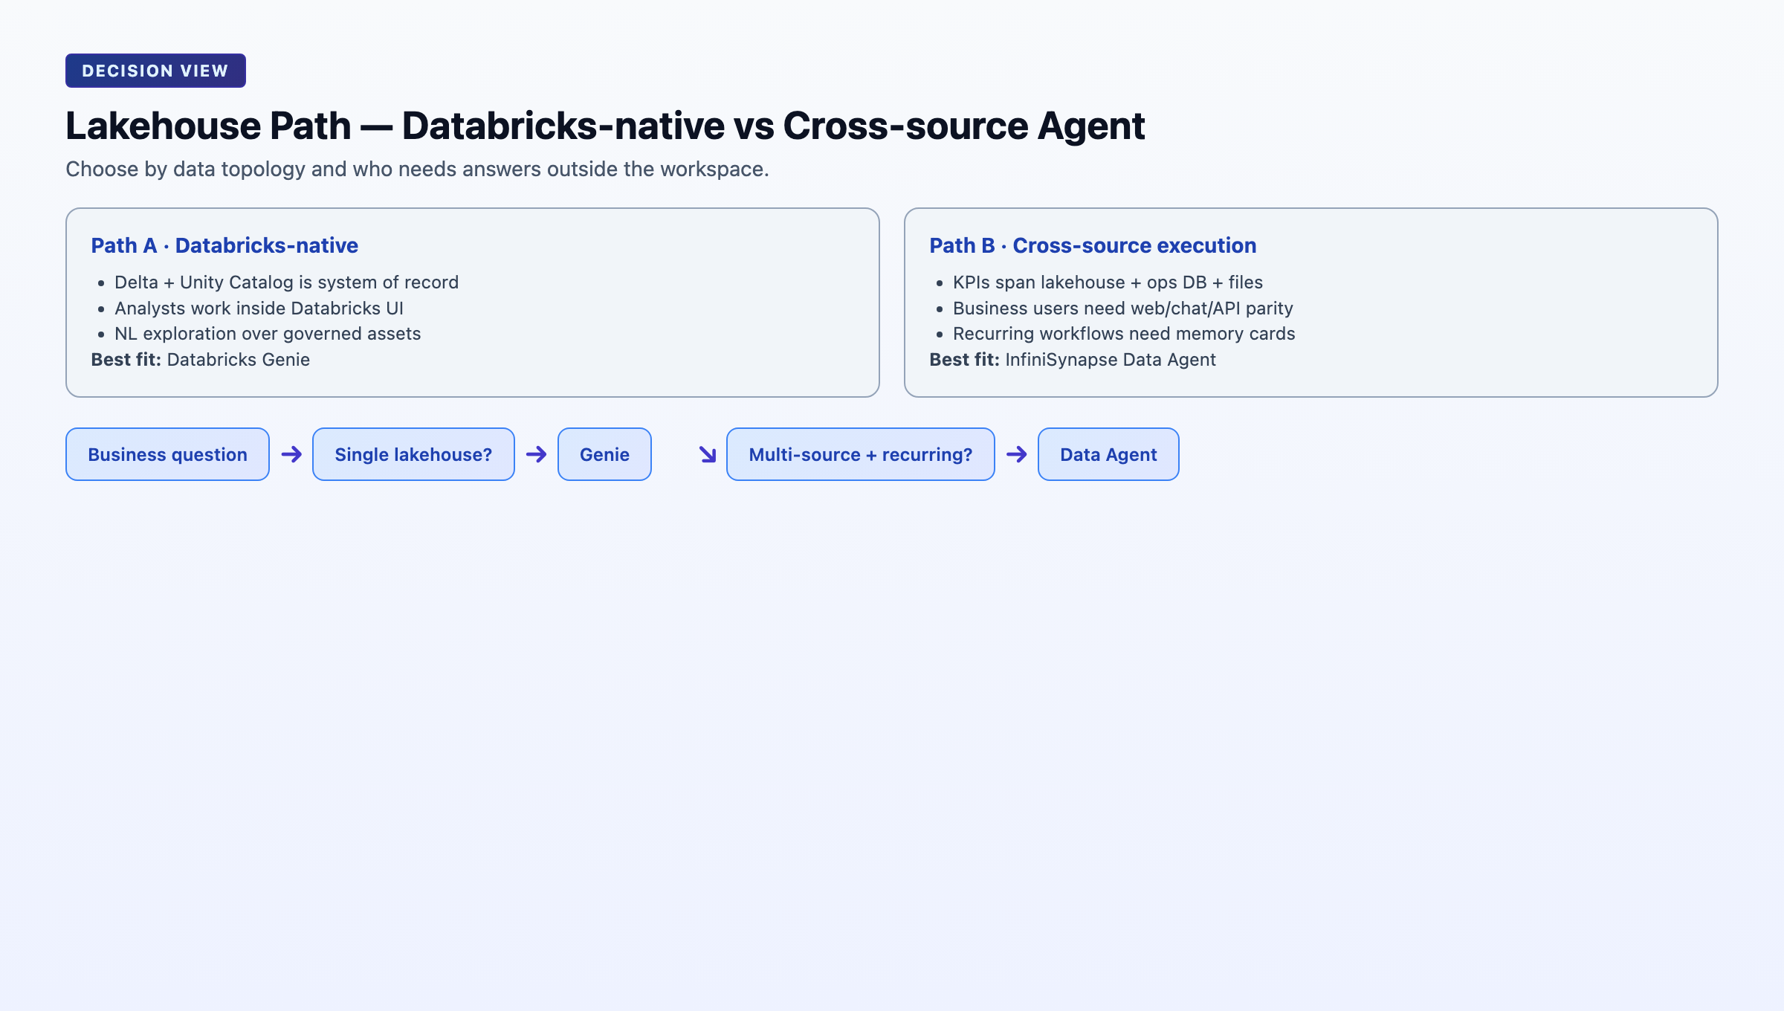Click the Genie flow node
This screenshot has height=1011, width=1784.
(x=604, y=454)
